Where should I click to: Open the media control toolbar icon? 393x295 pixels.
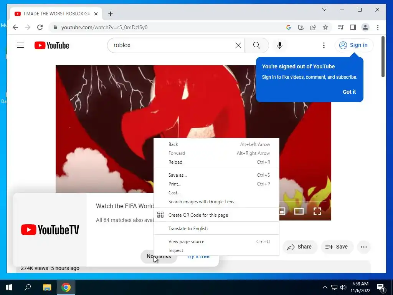tap(341, 27)
